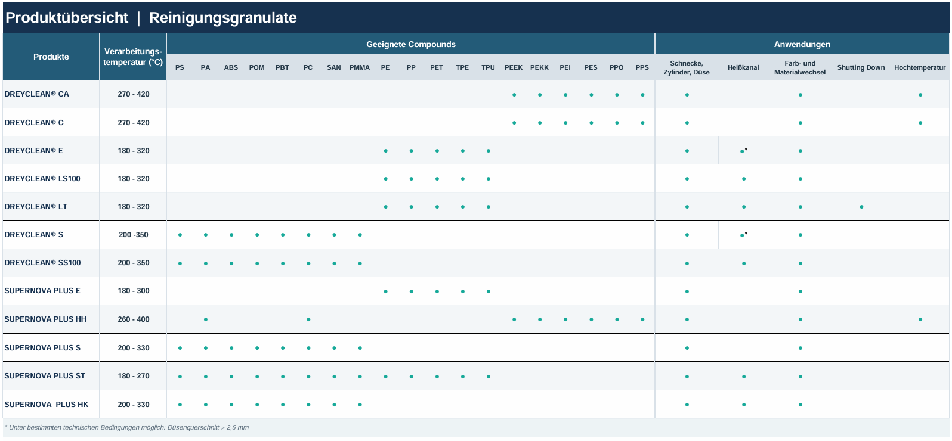Select the '180 - 320' temperature for DREYCLEAN® LS100
Image resolution: width=952 pixels, height=441 pixels.
tap(134, 179)
